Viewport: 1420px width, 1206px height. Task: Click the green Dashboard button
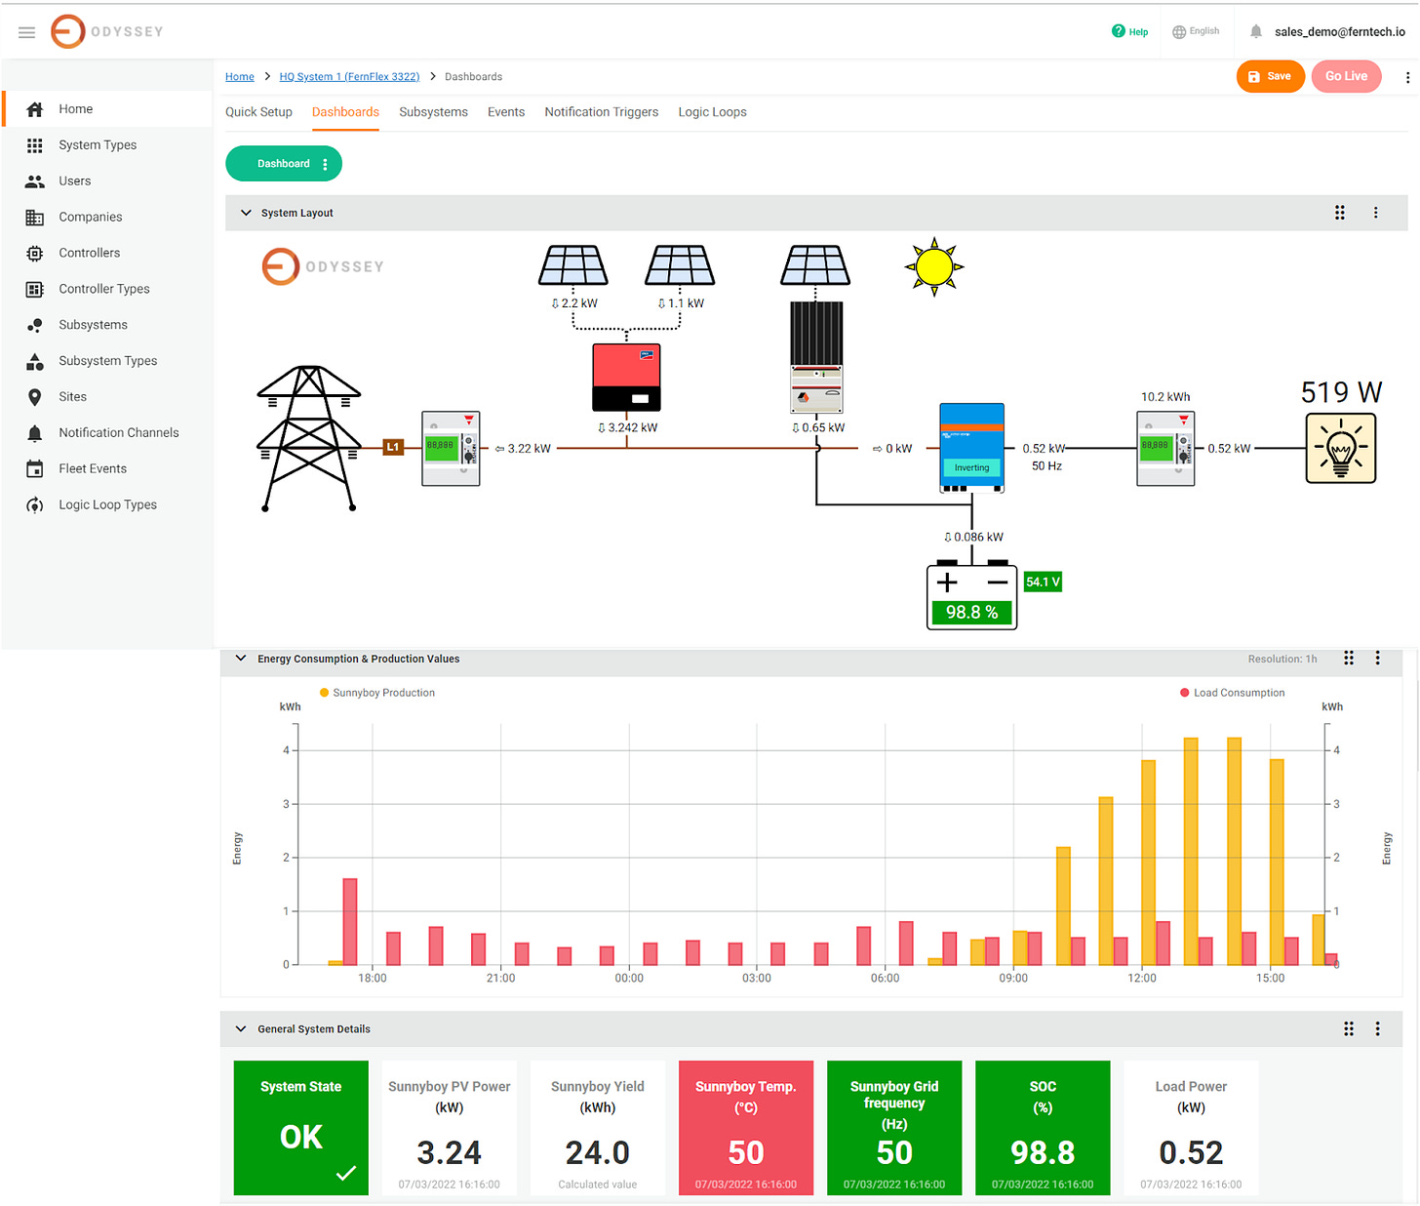tap(283, 164)
